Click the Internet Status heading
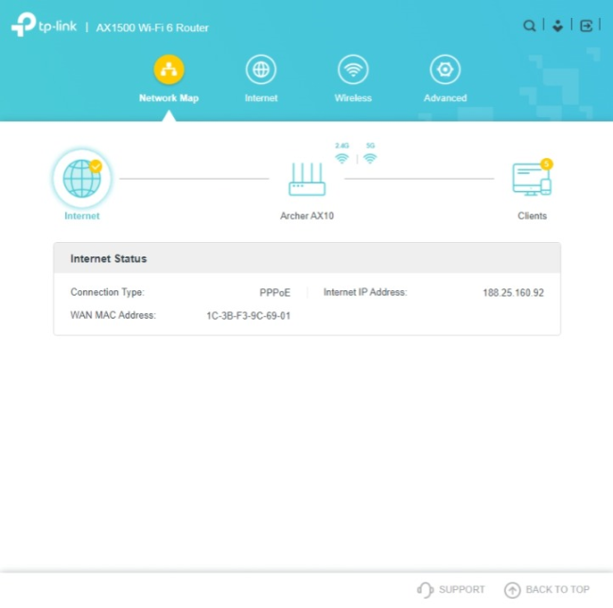This screenshot has width=613, height=608. point(108,259)
